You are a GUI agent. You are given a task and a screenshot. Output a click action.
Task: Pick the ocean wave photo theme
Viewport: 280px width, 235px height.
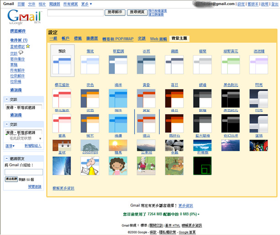[202, 145]
